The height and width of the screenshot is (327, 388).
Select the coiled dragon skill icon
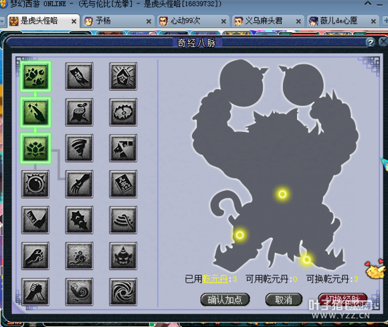[x=79, y=291]
